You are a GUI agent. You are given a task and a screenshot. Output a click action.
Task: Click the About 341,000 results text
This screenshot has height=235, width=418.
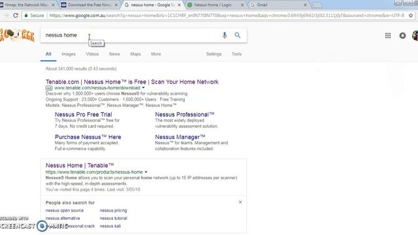coord(81,69)
